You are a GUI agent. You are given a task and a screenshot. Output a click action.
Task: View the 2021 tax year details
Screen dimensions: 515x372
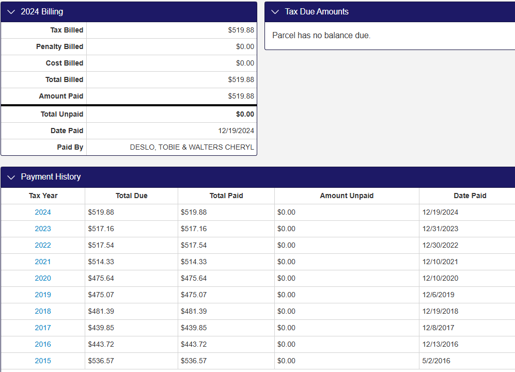pos(43,262)
